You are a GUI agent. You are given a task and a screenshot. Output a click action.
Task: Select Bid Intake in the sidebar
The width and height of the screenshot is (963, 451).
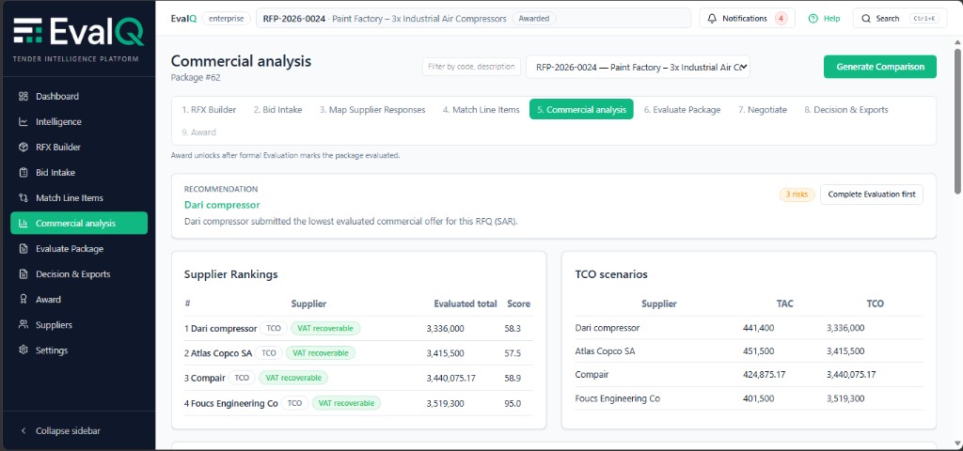[79, 173]
